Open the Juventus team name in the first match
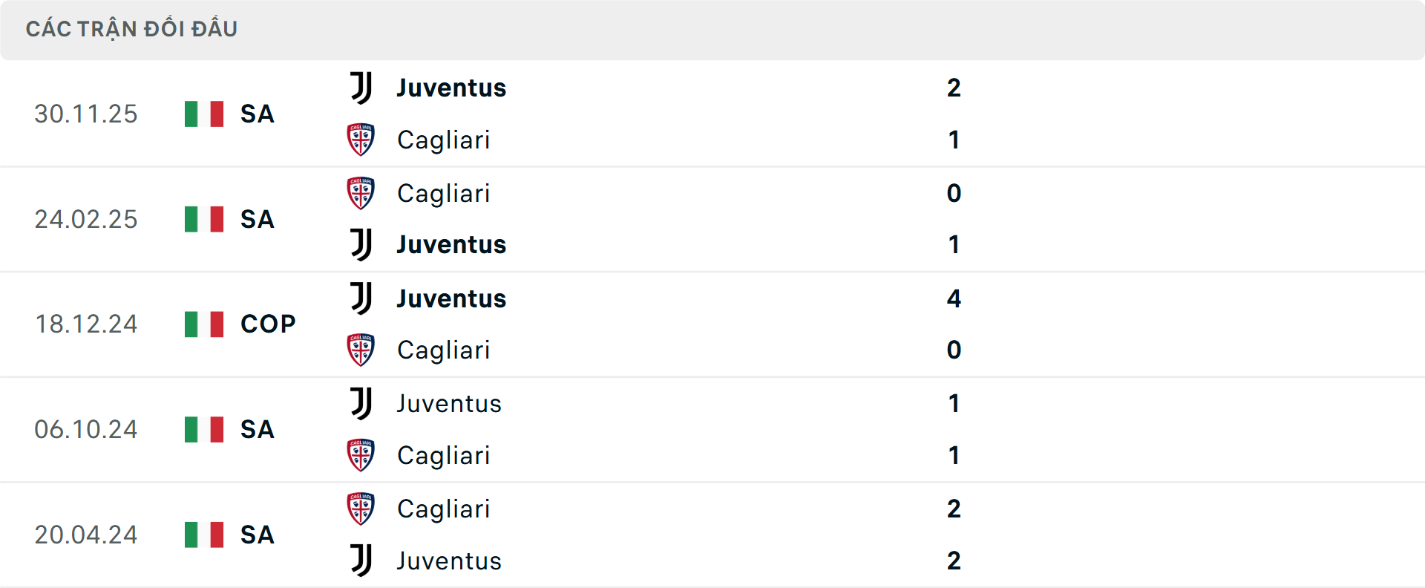 tap(451, 88)
